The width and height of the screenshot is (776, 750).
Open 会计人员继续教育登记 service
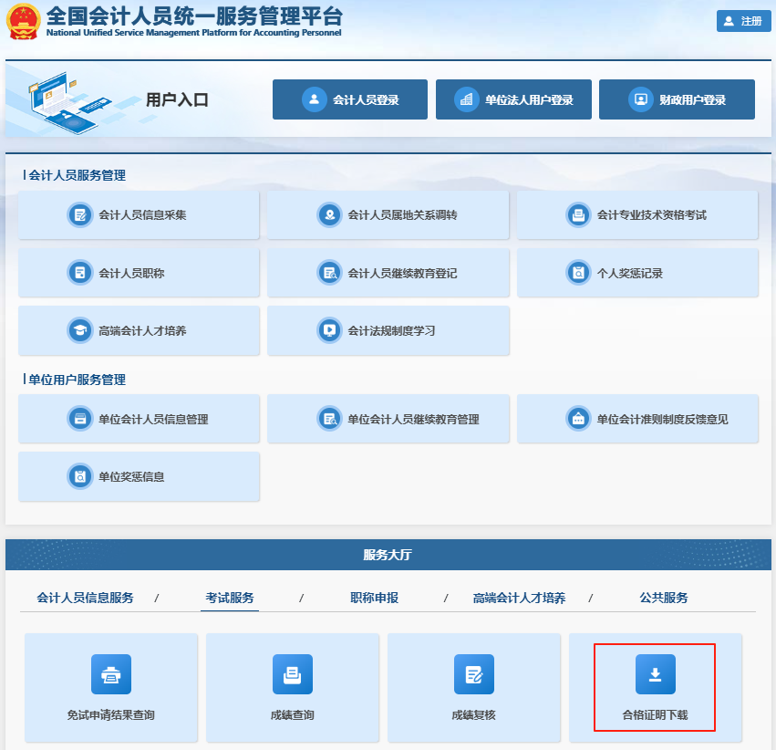388,273
